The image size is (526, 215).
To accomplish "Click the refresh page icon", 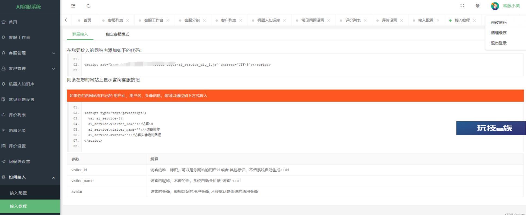I will coord(88,6).
